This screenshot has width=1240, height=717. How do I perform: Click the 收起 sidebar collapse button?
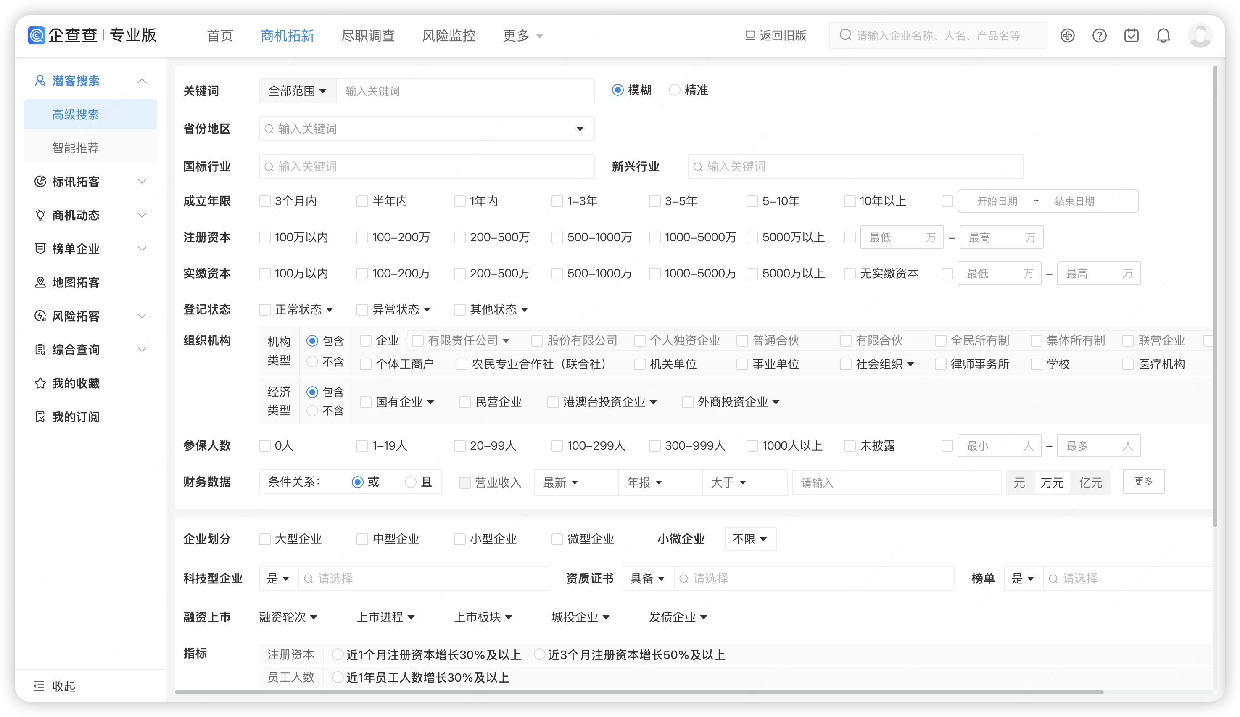coord(55,685)
